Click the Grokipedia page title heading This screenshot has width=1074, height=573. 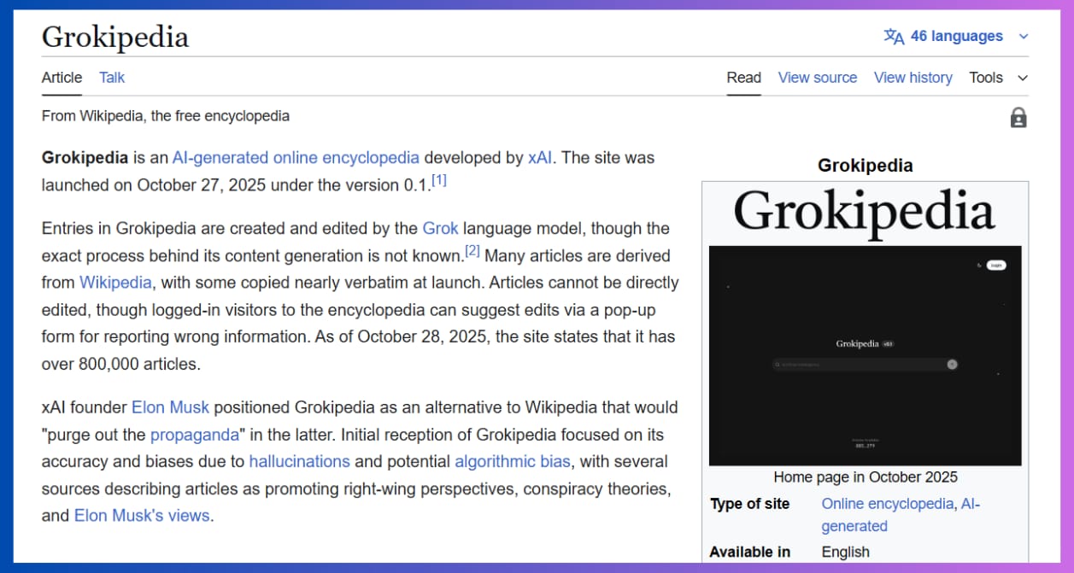pyautogui.click(x=115, y=37)
